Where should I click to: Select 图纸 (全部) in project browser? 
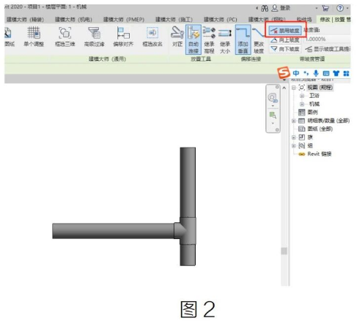[320, 129]
